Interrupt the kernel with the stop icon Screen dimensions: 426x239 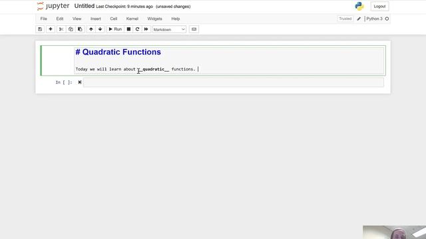pyautogui.click(x=128, y=29)
